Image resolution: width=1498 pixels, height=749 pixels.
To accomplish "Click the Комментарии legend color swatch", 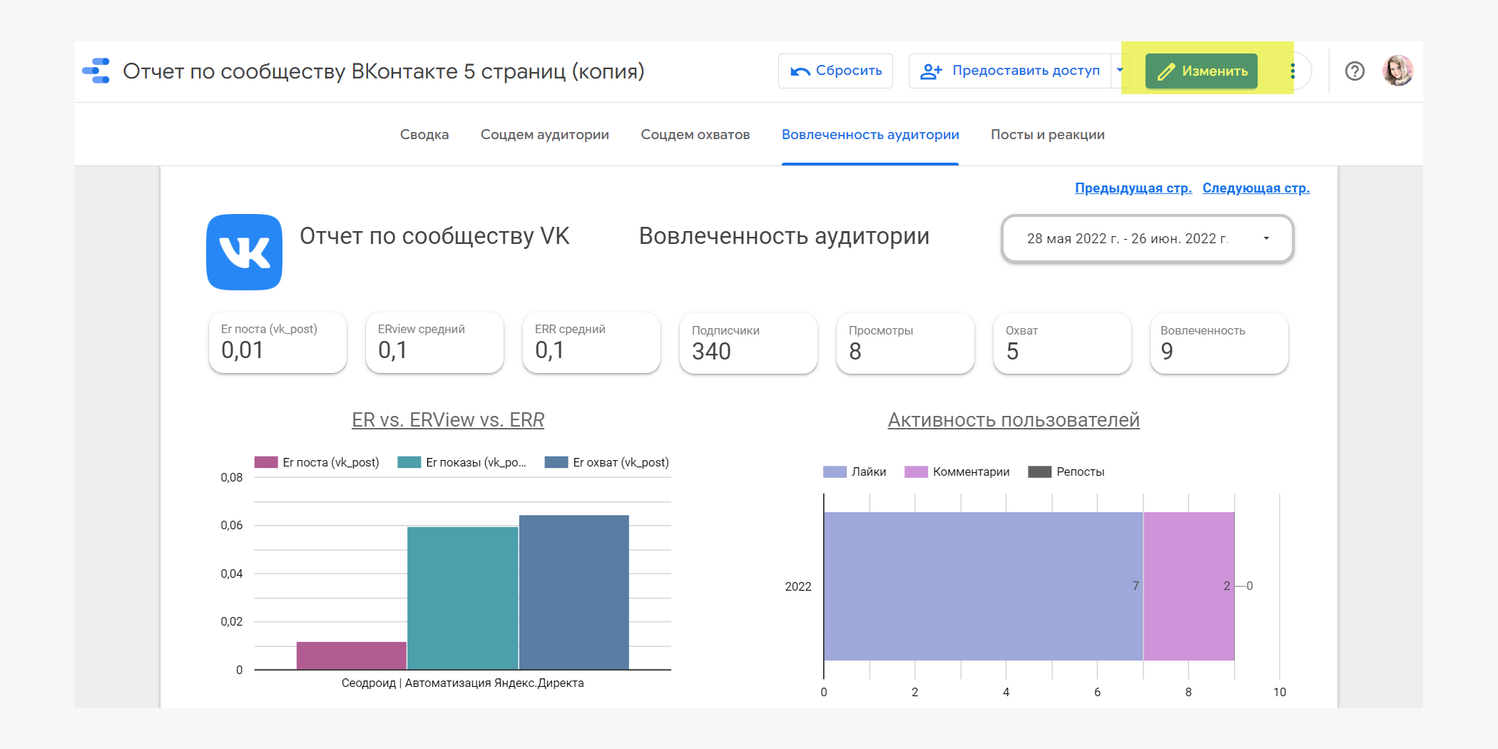I will 915,472.
